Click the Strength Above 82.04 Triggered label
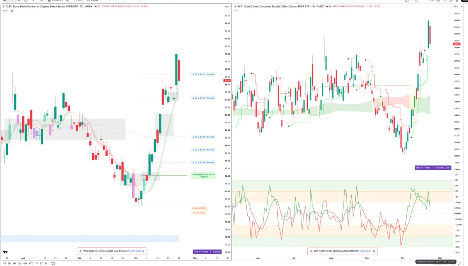The height and width of the screenshot is (266, 468). click(x=204, y=176)
